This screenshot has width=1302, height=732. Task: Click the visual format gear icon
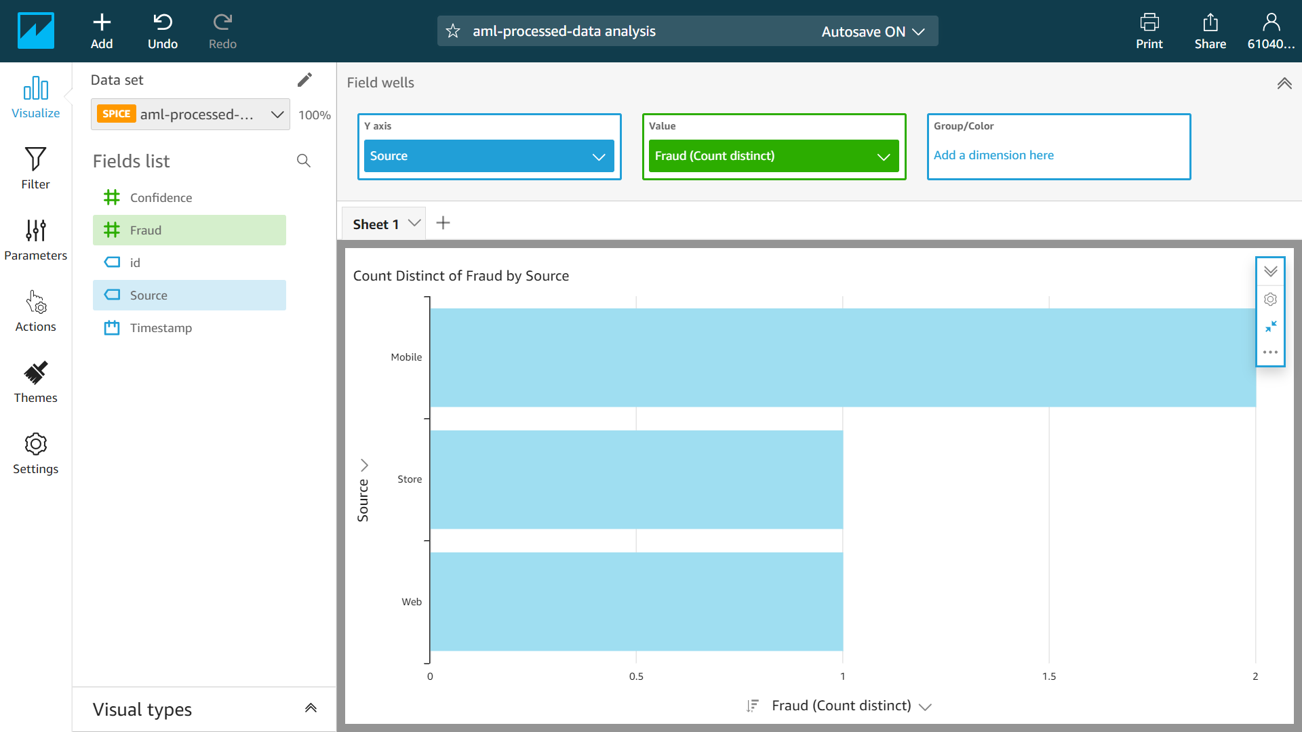1270,299
